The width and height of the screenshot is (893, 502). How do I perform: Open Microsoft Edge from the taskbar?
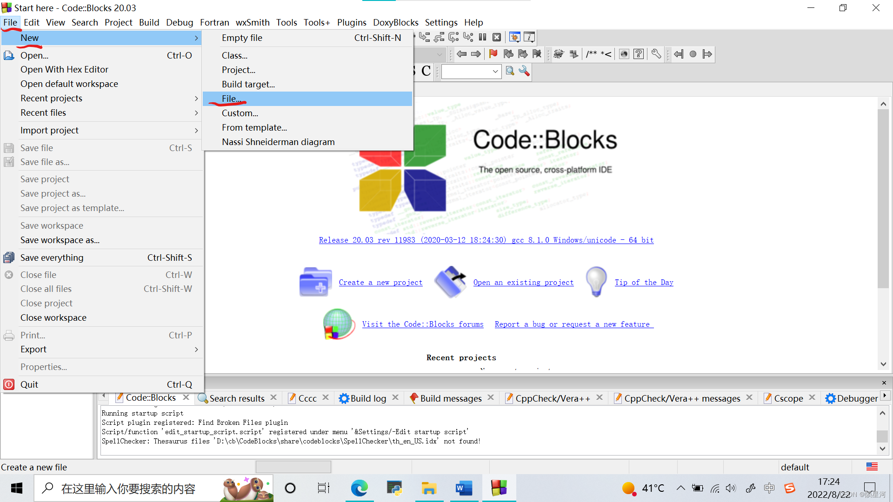(359, 488)
